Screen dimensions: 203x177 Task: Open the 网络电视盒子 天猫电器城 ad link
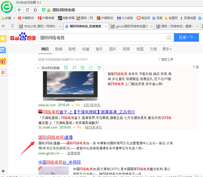coord(89,112)
